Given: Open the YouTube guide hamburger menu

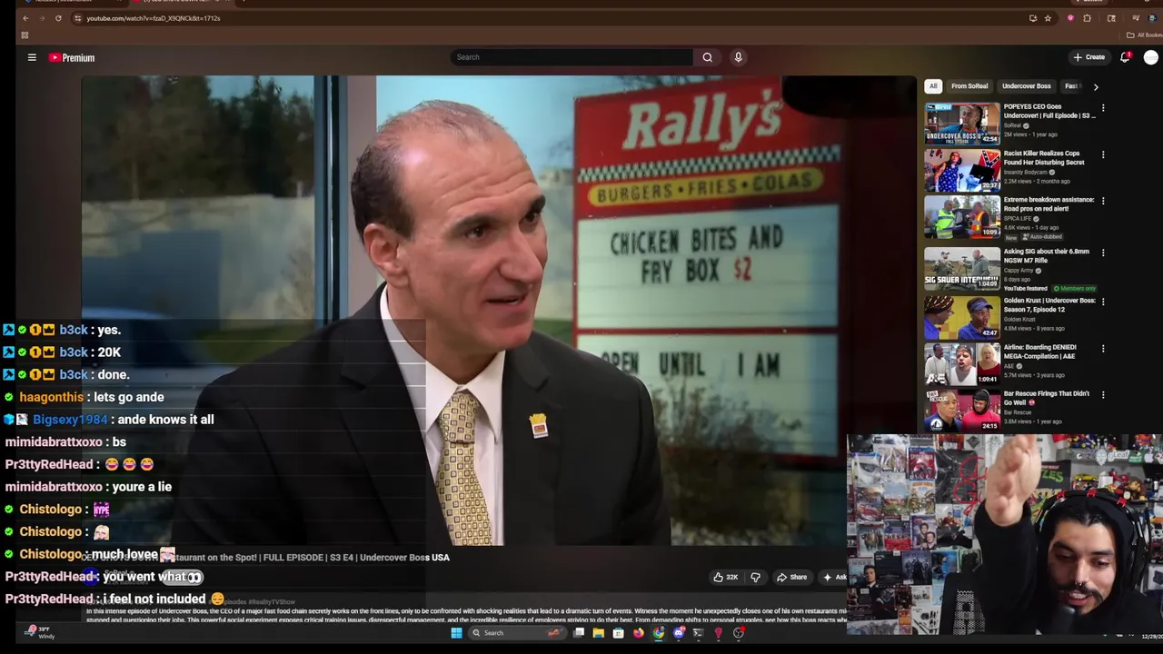Looking at the screenshot, I should [x=32, y=57].
